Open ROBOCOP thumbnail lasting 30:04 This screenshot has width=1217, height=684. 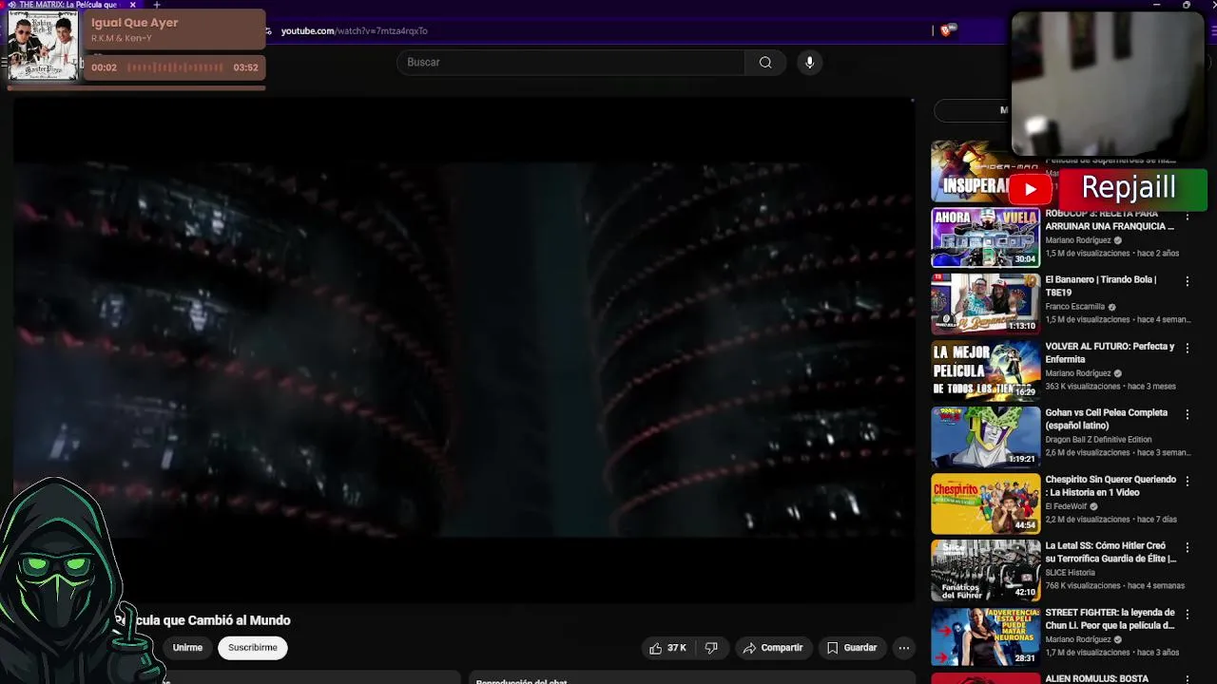coord(986,237)
